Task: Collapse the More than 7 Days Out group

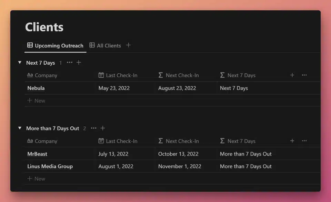Action: click(x=20, y=128)
